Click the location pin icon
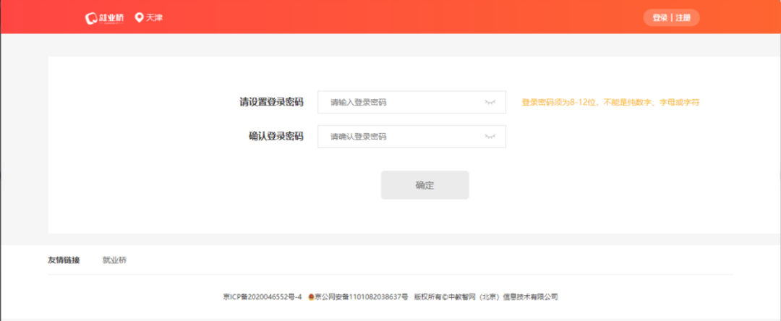 pos(139,17)
